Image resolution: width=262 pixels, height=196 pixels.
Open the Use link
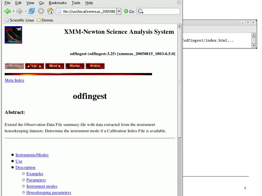coord(19,161)
